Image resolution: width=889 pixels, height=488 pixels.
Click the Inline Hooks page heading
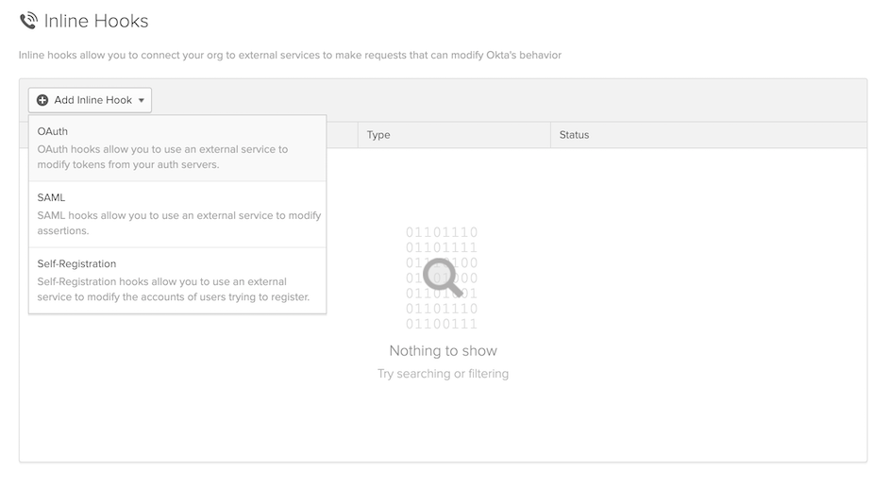click(x=96, y=21)
